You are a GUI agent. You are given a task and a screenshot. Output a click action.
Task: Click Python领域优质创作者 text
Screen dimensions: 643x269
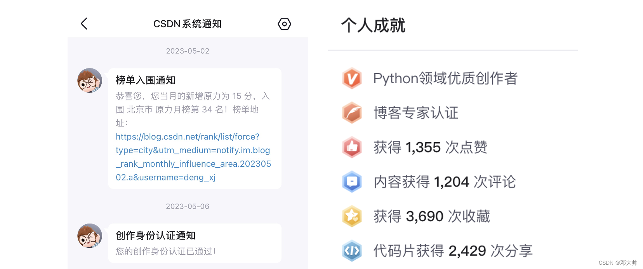445,79
